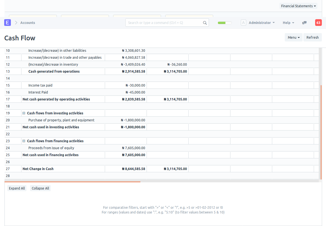
Task: Click the Collapse All button
Action: pos(40,188)
